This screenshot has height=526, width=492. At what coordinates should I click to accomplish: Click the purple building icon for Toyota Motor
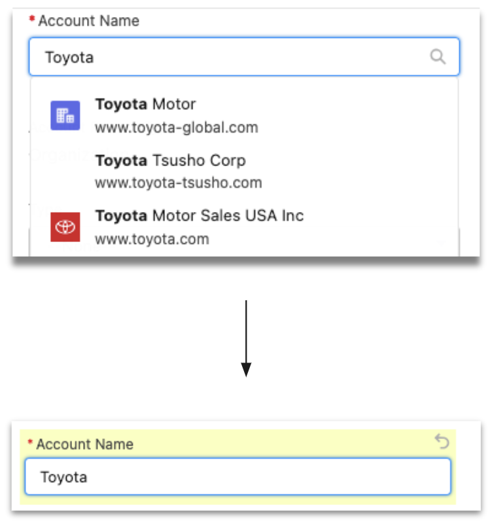point(65,116)
